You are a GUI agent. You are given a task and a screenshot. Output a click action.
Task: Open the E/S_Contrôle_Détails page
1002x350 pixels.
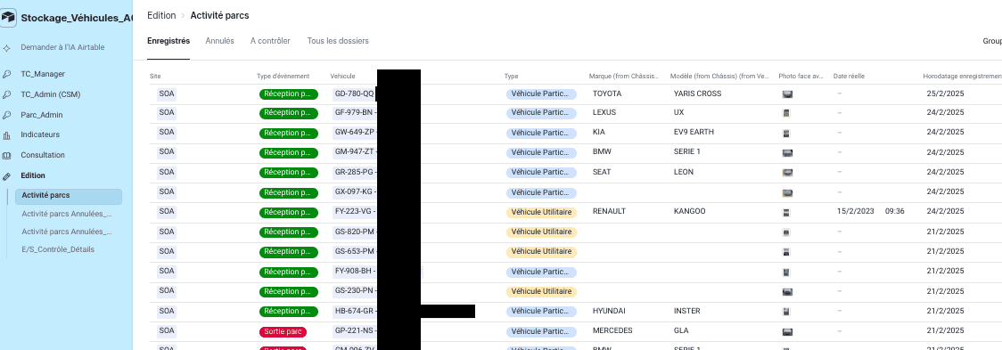pos(58,249)
